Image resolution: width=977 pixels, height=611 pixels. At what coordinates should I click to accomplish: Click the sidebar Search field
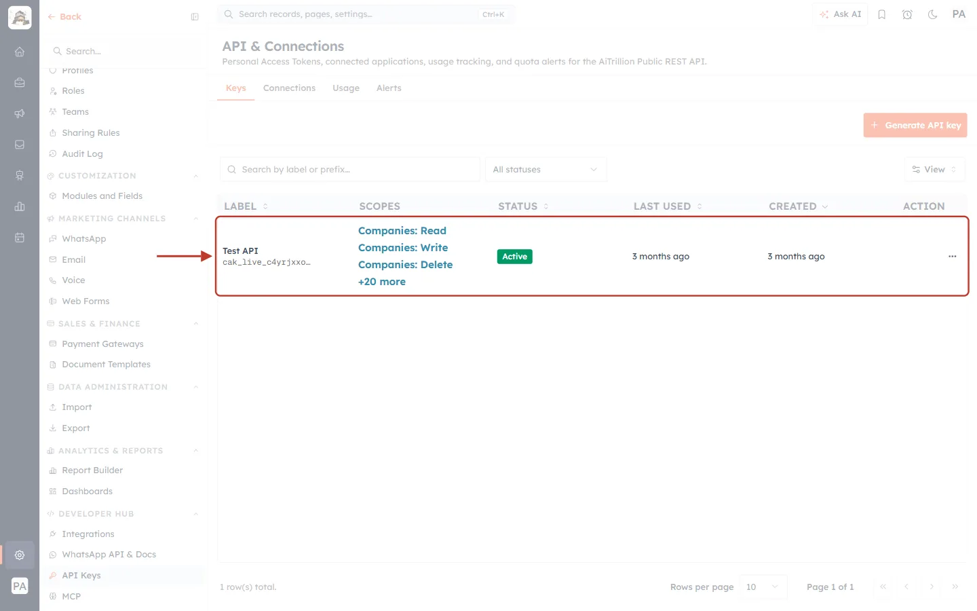tap(124, 52)
